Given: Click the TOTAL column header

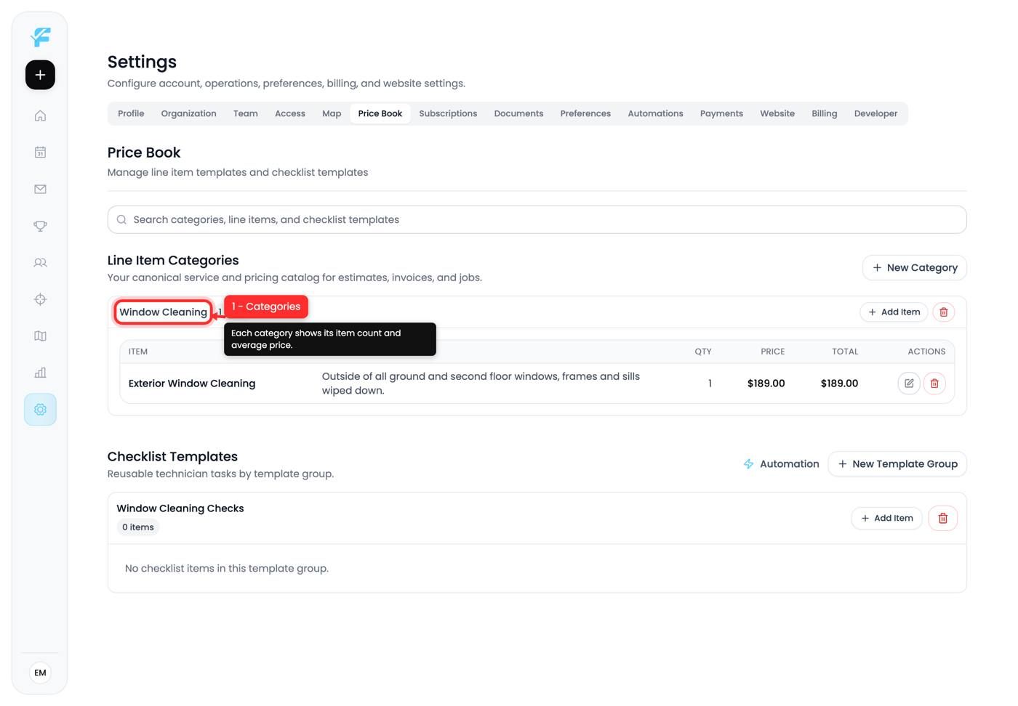Looking at the screenshot, I should tap(845, 352).
